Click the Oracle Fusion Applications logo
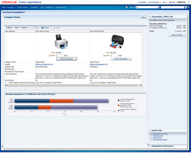The image size is (191, 153). (21, 2)
